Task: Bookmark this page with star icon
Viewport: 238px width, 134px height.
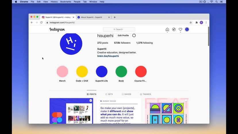Action: point(191,22)
